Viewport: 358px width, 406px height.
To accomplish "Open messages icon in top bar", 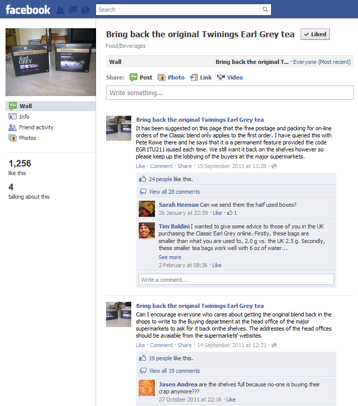I will tap(73, 10).
